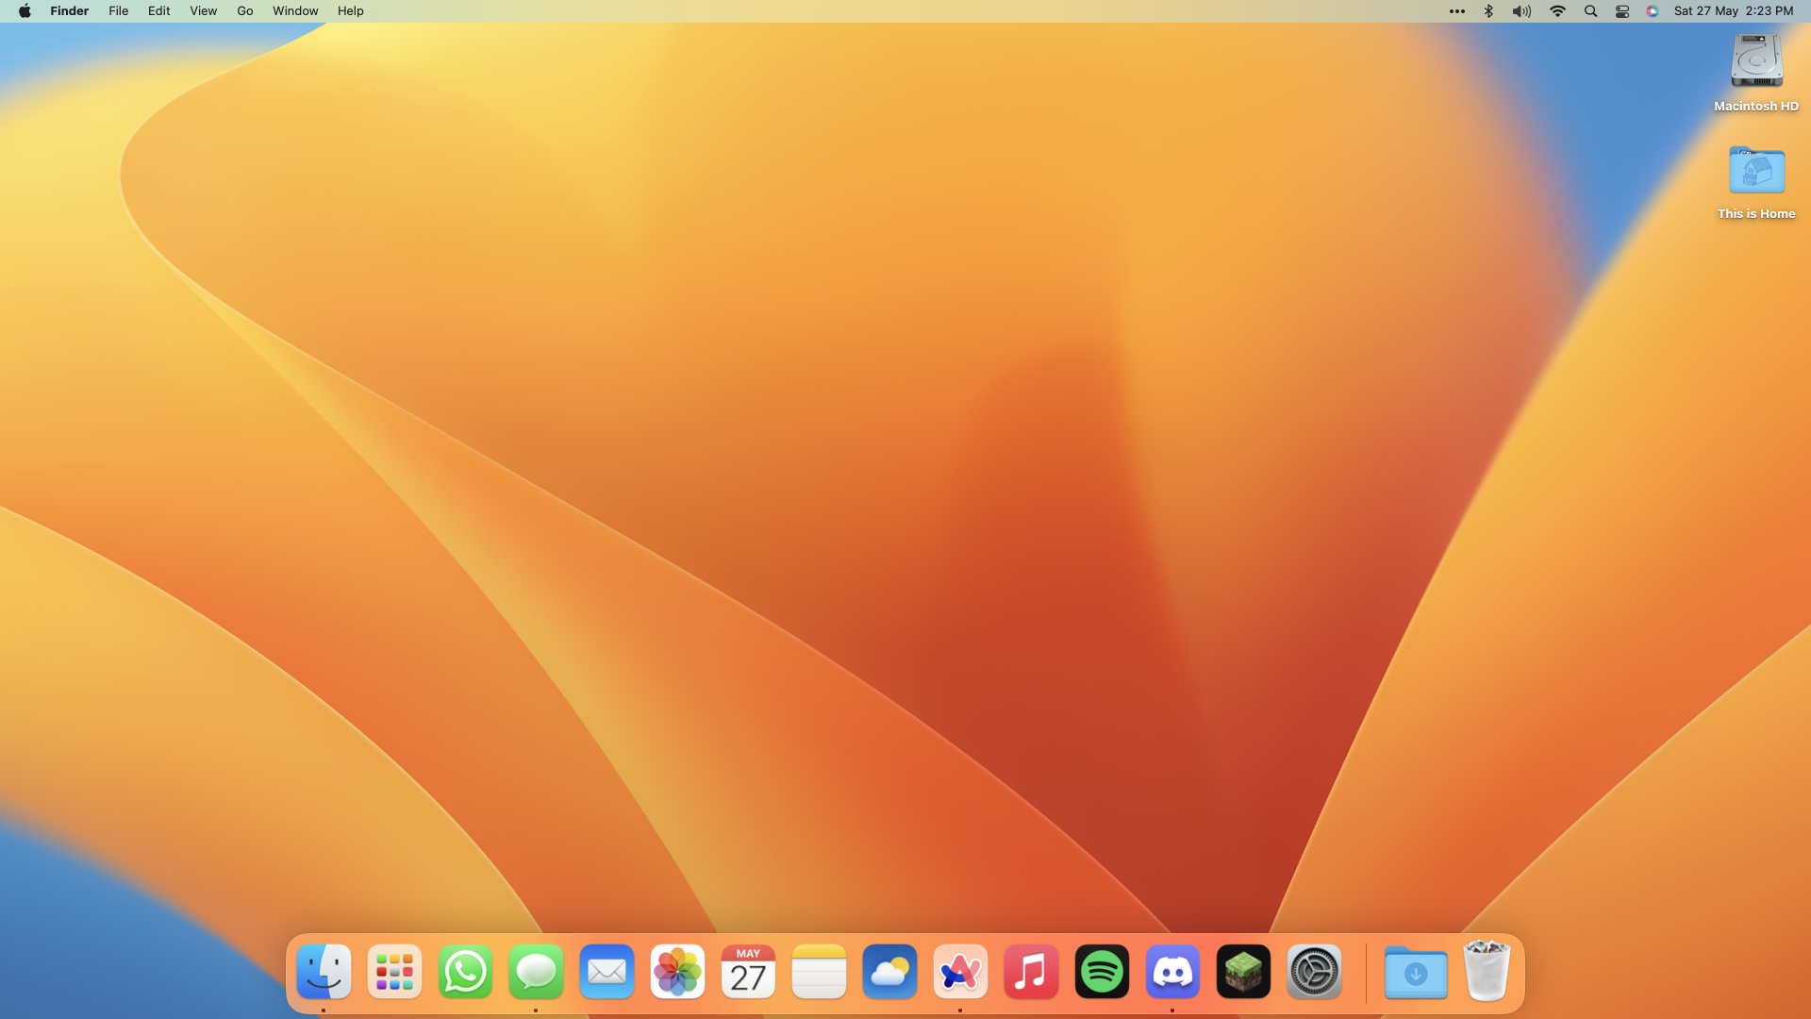Launch the Music app
This screenshot has width=1811, height=1019.
(1031, 971)
